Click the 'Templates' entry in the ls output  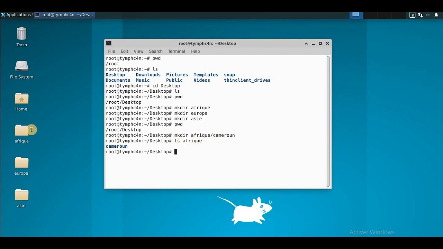pos(206,75)
